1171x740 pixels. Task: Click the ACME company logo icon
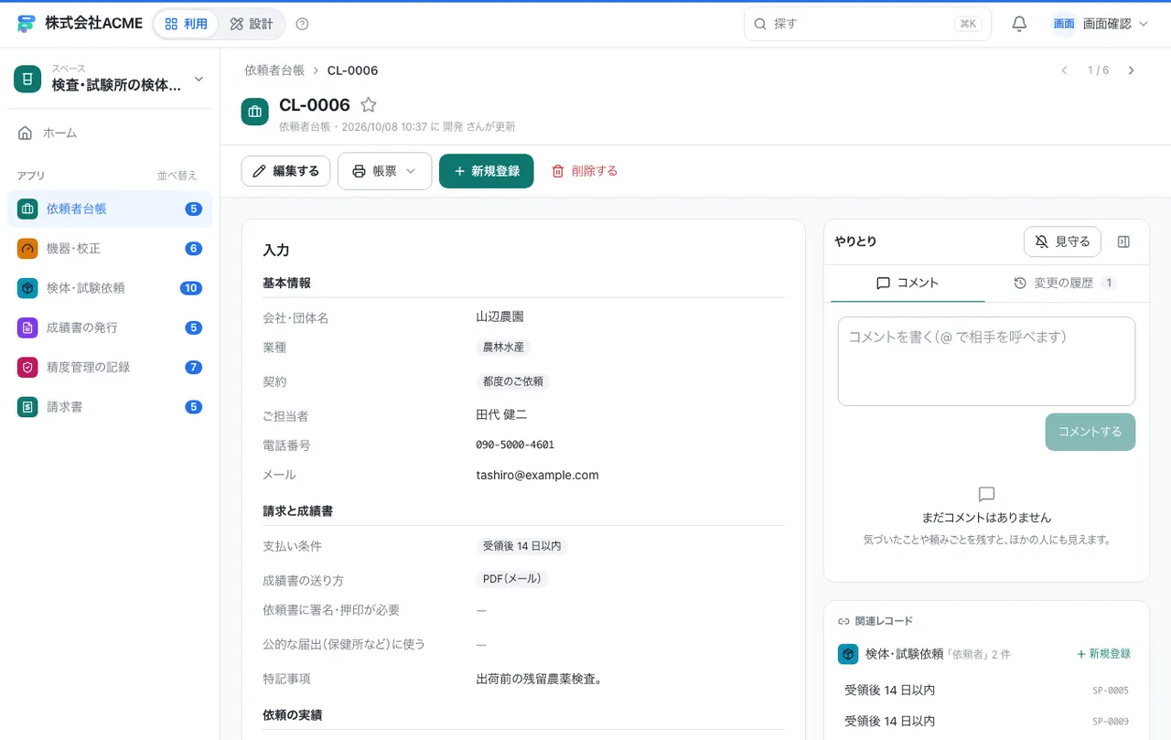[26, 24]
